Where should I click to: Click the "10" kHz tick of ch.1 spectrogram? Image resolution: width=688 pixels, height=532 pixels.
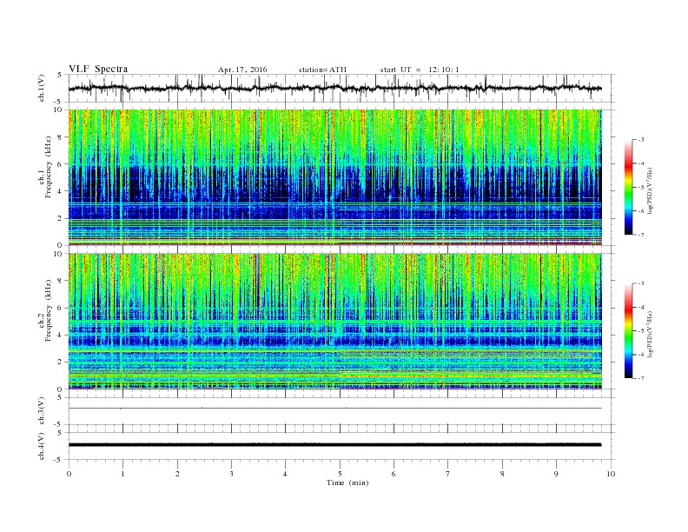click(x=59, y=110)
